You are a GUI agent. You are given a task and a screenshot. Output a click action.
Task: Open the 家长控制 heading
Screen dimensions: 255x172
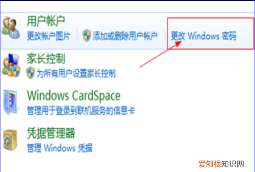(46, 59)
